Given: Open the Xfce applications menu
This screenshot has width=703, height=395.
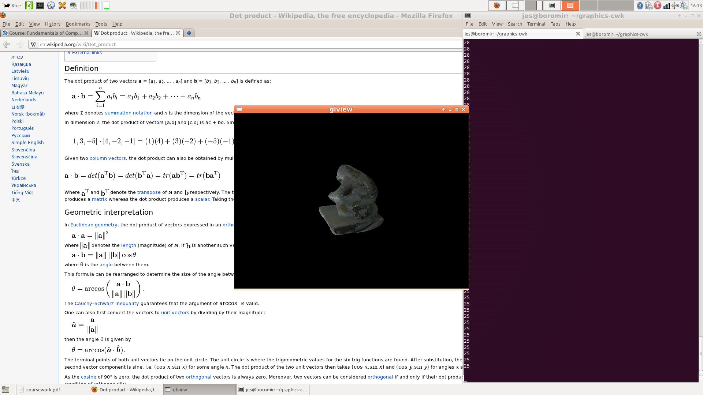Looking at the screenshot, I should 12,5.
